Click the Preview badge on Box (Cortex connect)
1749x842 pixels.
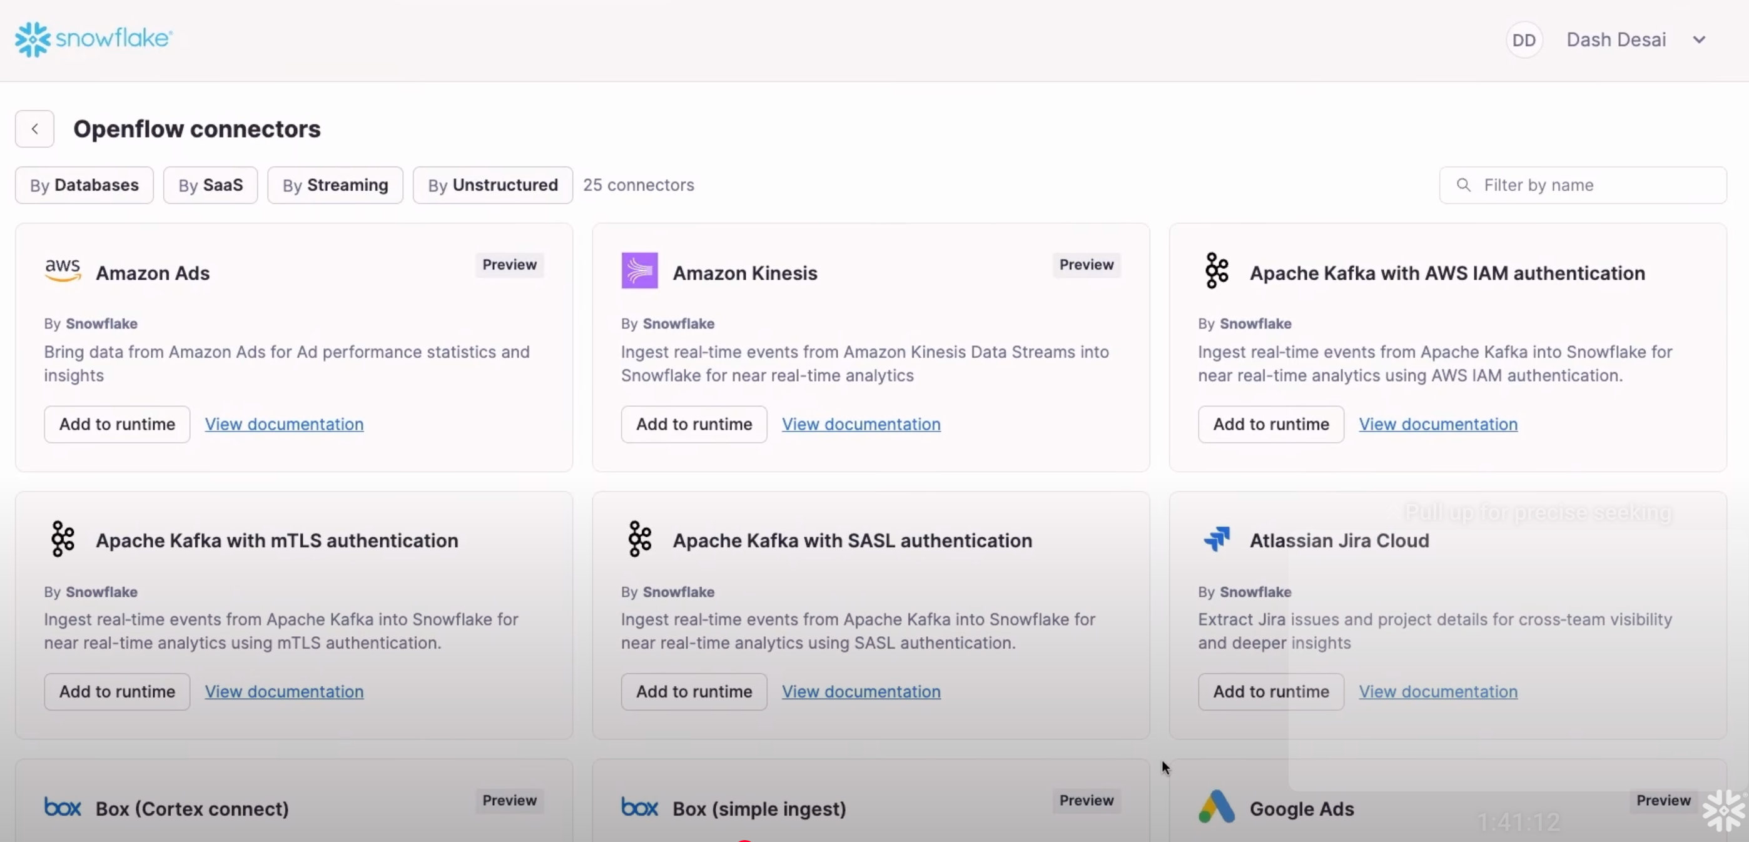coord(509,801)
